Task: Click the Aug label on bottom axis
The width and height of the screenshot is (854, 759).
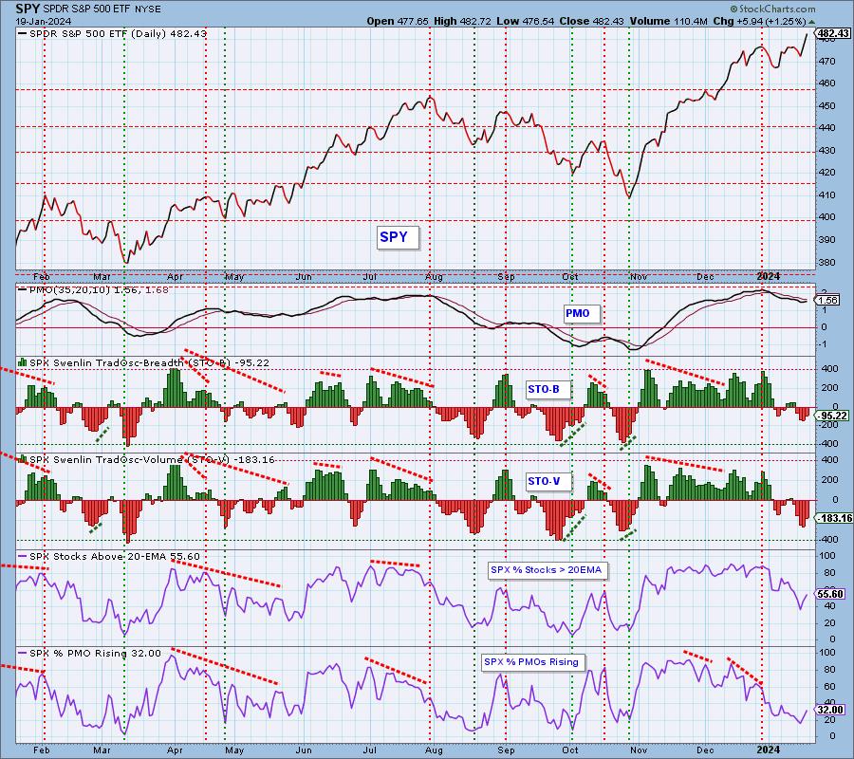Action: (x=434, y=750)
